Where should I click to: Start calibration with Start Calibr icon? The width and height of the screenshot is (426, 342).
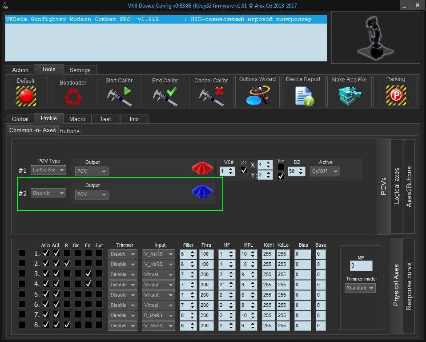click(119, 96)
